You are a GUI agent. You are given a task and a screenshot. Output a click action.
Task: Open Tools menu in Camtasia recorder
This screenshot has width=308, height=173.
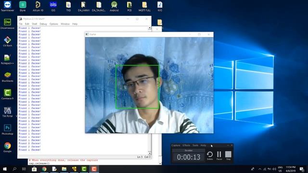(x=195, y=145)
